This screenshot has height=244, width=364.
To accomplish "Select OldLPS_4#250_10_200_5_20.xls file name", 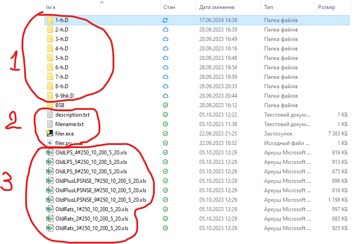I will click(x=91, y=153).
